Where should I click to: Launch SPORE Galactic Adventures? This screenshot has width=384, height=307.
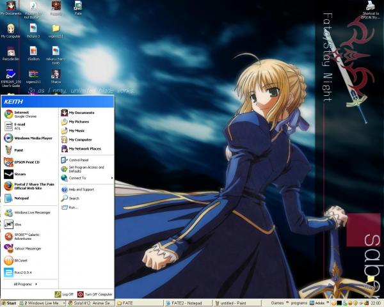click(30, 237)
